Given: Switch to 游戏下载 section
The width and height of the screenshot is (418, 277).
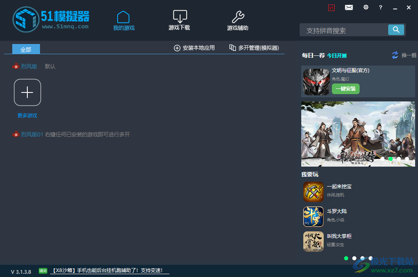Looking at the screenshot, I should (x=180, y=20).
